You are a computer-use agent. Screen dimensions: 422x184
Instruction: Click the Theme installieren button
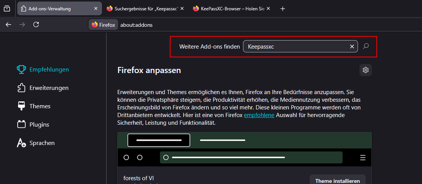tap(337, 180)
